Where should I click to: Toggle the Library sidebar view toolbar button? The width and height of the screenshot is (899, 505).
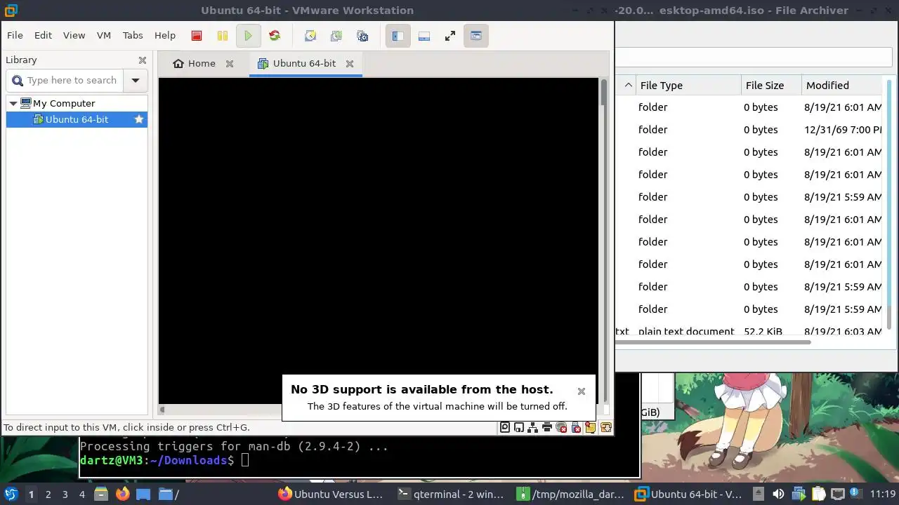[x=398, y=36]
